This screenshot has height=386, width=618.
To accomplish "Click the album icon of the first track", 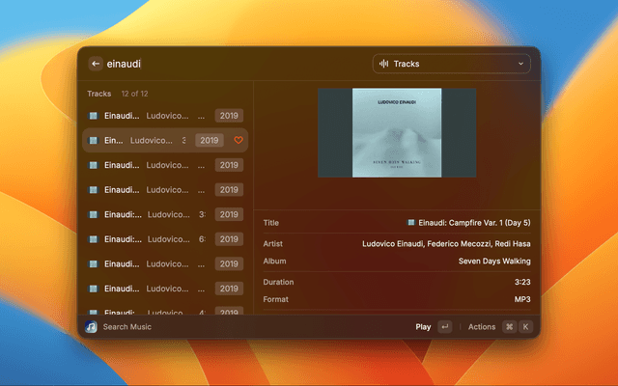I will click(x=93, y=116).
